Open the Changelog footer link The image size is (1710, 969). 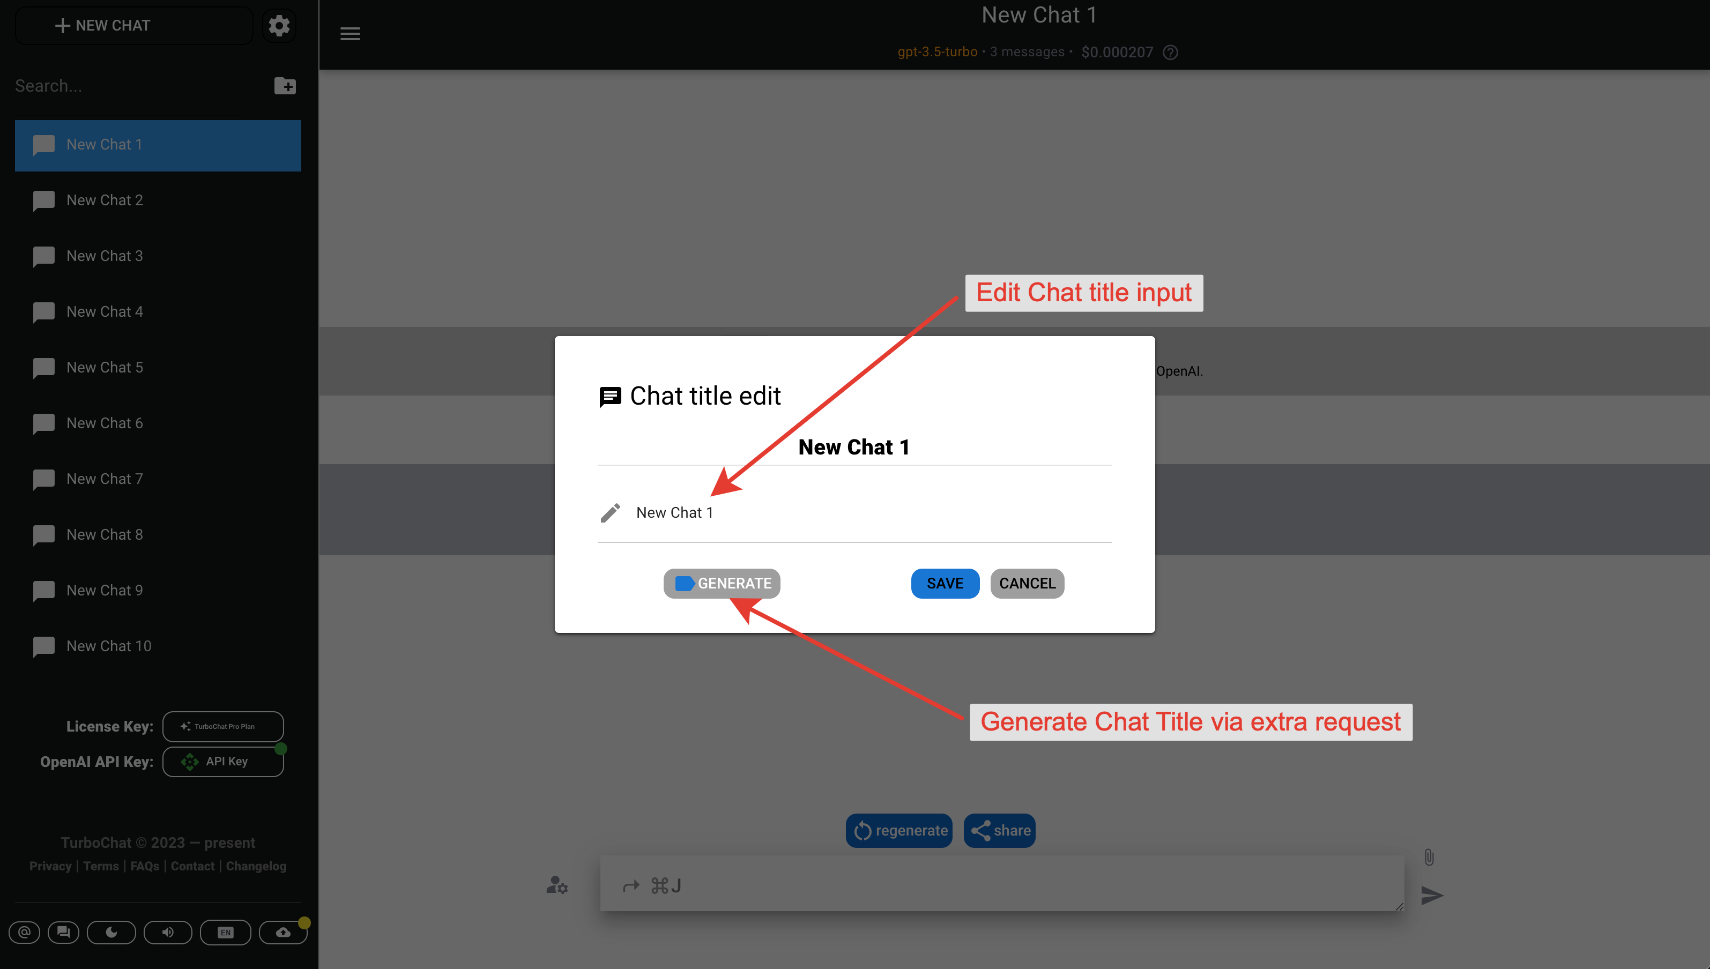[x=256, y=866]
